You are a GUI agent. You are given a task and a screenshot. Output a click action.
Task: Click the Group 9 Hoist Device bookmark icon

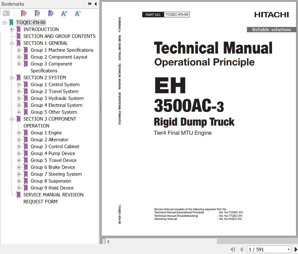pyautogui.click(x=26, y=188)
